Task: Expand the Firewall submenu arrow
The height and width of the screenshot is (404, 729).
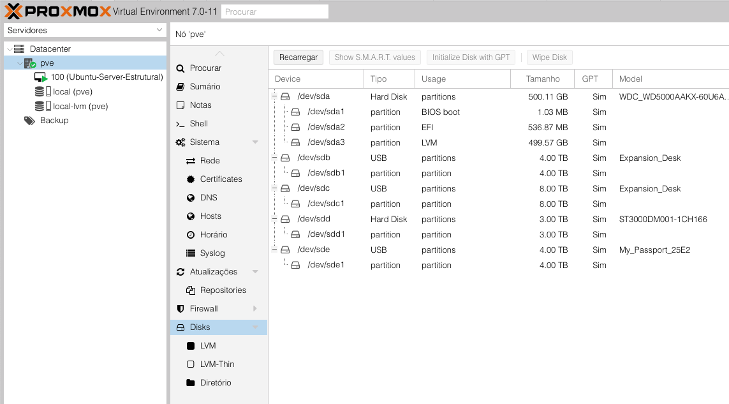Action: tap(255, 309)
